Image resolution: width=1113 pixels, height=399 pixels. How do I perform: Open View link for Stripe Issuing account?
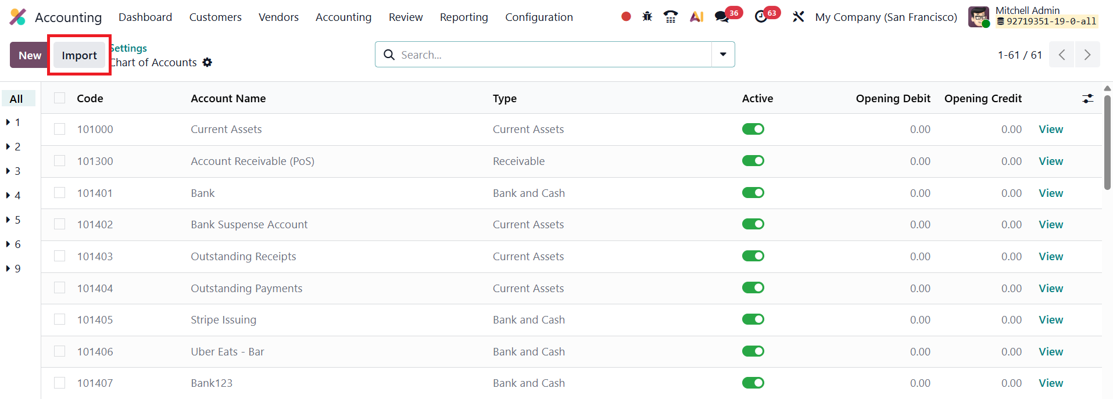tap(1050, 320)
